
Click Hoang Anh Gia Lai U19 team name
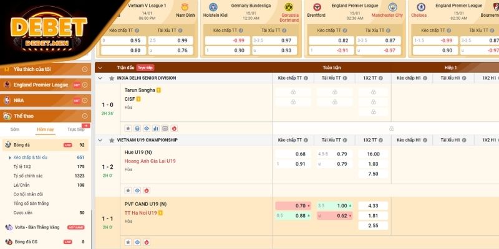pos(150,161)
